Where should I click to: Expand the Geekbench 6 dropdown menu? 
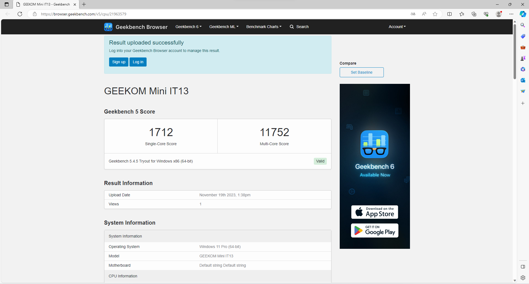(188, 27)
